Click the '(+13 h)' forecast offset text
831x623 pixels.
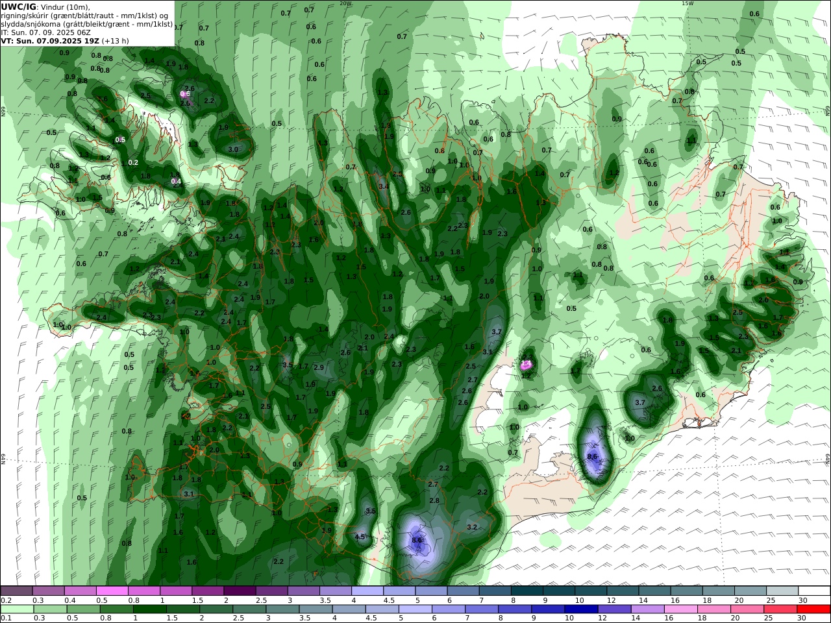coord(115,41)
